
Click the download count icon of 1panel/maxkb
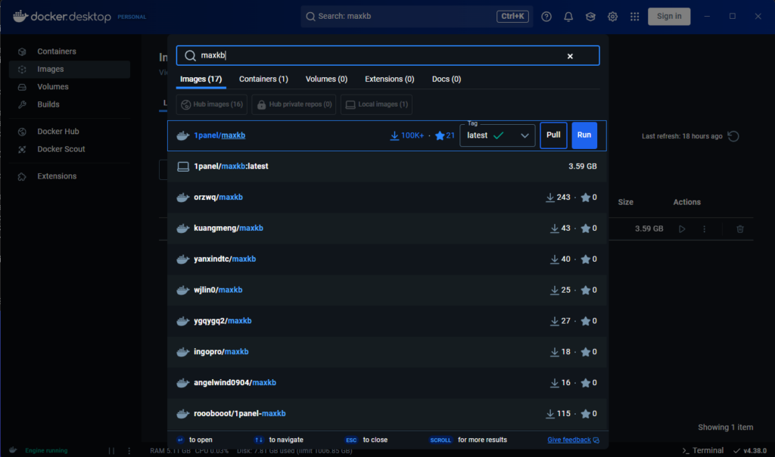[394, 135]
